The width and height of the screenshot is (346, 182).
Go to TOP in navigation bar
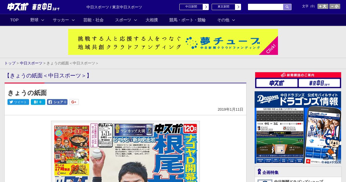tap(14, 20)
